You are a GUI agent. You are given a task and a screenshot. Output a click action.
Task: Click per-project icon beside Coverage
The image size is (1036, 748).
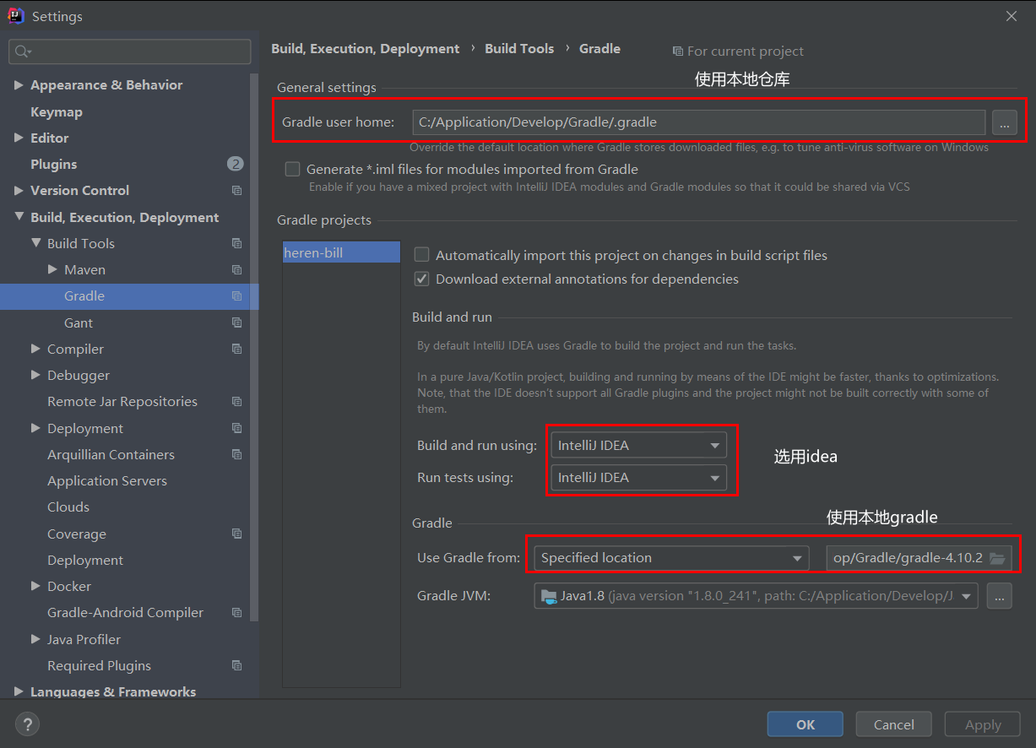(236, 534)
